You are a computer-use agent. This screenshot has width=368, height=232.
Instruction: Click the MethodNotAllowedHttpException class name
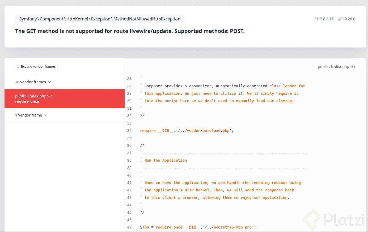tap(147, 19)
